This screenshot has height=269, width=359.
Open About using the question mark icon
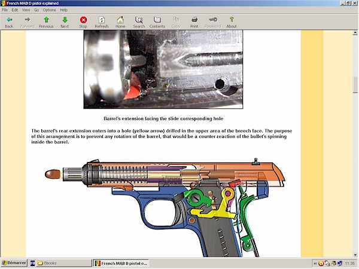pos(232,20)
